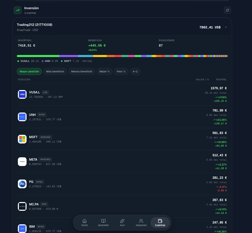Image resolution: width=252 pixels, height=233 pixels.
Task: Click the benefit value +445,56 €
Action: click(97, 46)
